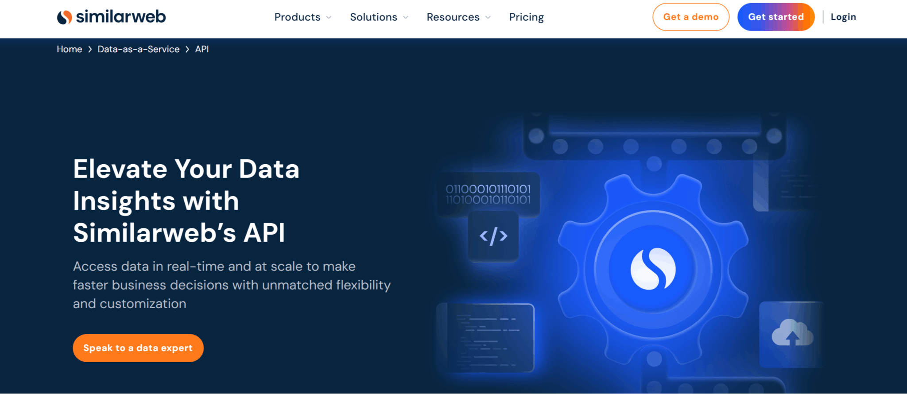Click Speak to a data expert
This screenshot has width=907, height=394.
(138, 348)
